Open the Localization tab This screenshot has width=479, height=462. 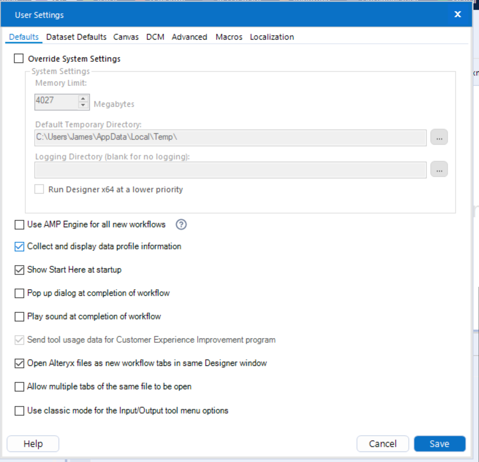point(272,37)
